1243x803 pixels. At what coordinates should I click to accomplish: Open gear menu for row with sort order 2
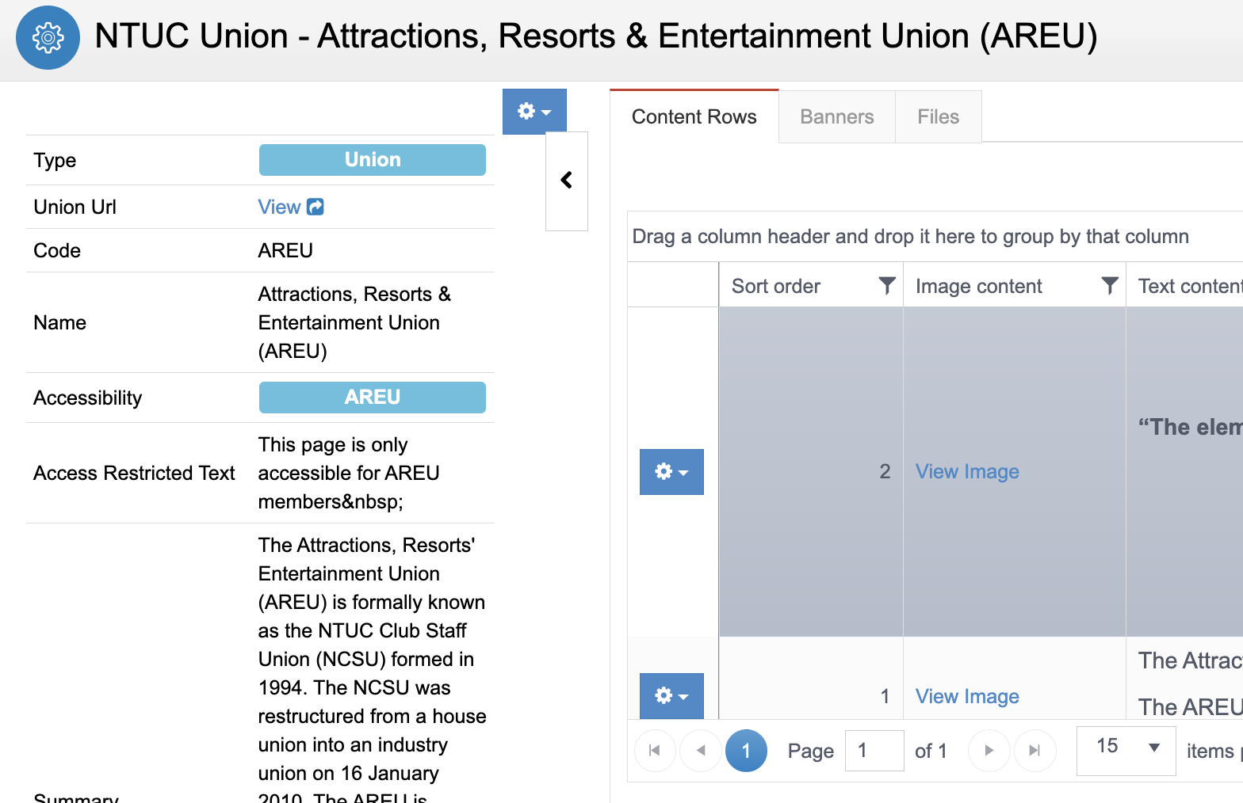[x=671, y=472]
